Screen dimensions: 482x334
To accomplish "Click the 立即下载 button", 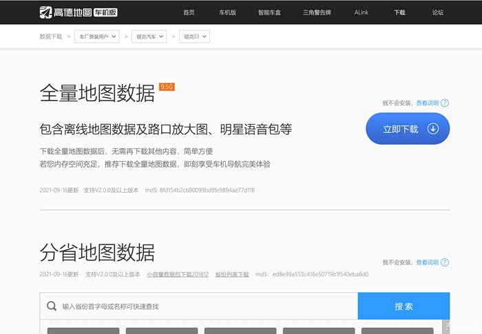I will click(x=408, y=129).
